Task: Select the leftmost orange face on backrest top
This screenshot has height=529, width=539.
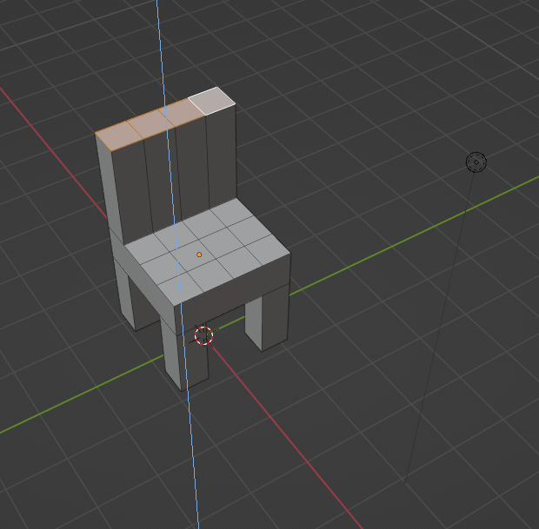Action: (119, 131)
